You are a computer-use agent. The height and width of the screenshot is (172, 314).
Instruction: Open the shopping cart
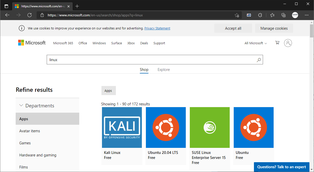tap(277, 43)
